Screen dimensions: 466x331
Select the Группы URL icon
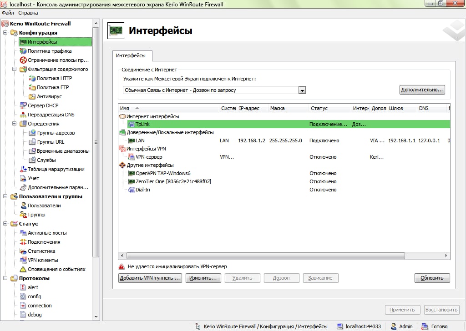[x=32, y=142]
